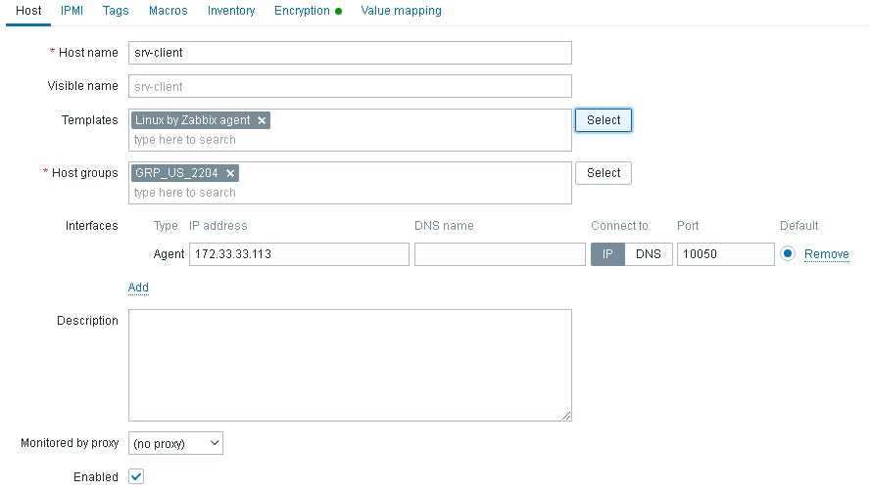Image resolution: width=870 pixels, height=490 pixels.
Task: Show the Value mapping tab
Action: 401,11
